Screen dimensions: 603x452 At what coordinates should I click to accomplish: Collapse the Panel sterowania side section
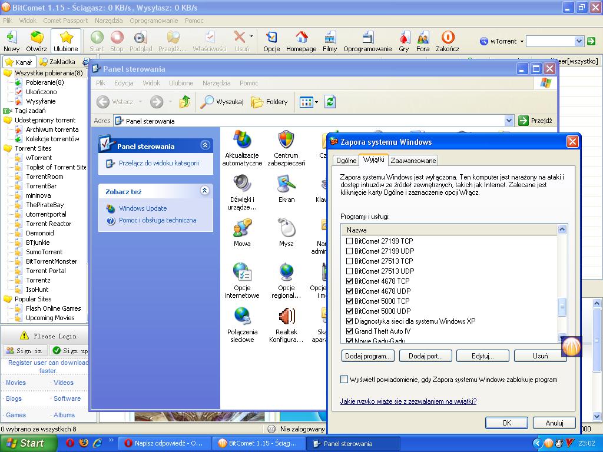(x=205, y=145)
